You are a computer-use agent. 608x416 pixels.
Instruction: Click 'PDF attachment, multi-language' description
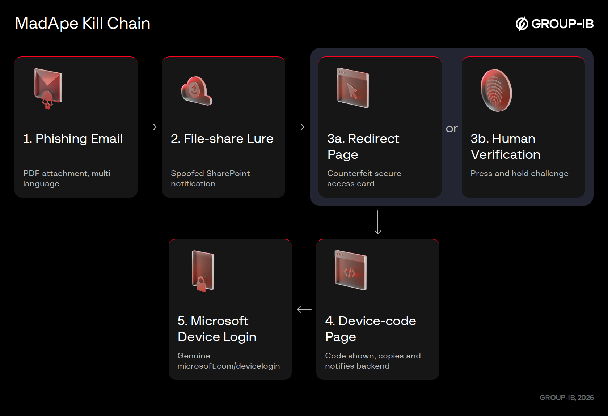(68, 178)
